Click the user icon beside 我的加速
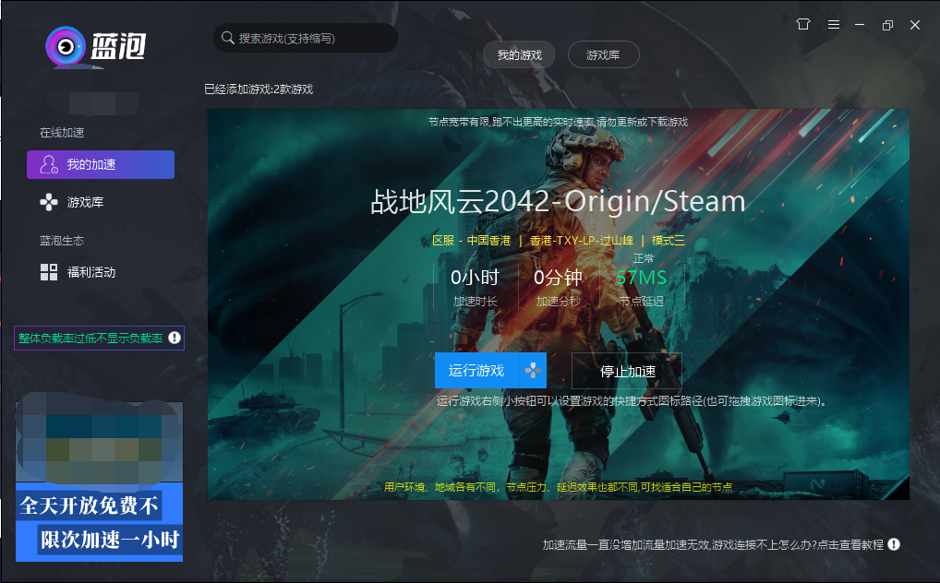The width and height of the screenshot is (940, 583). tap(49, 164)
